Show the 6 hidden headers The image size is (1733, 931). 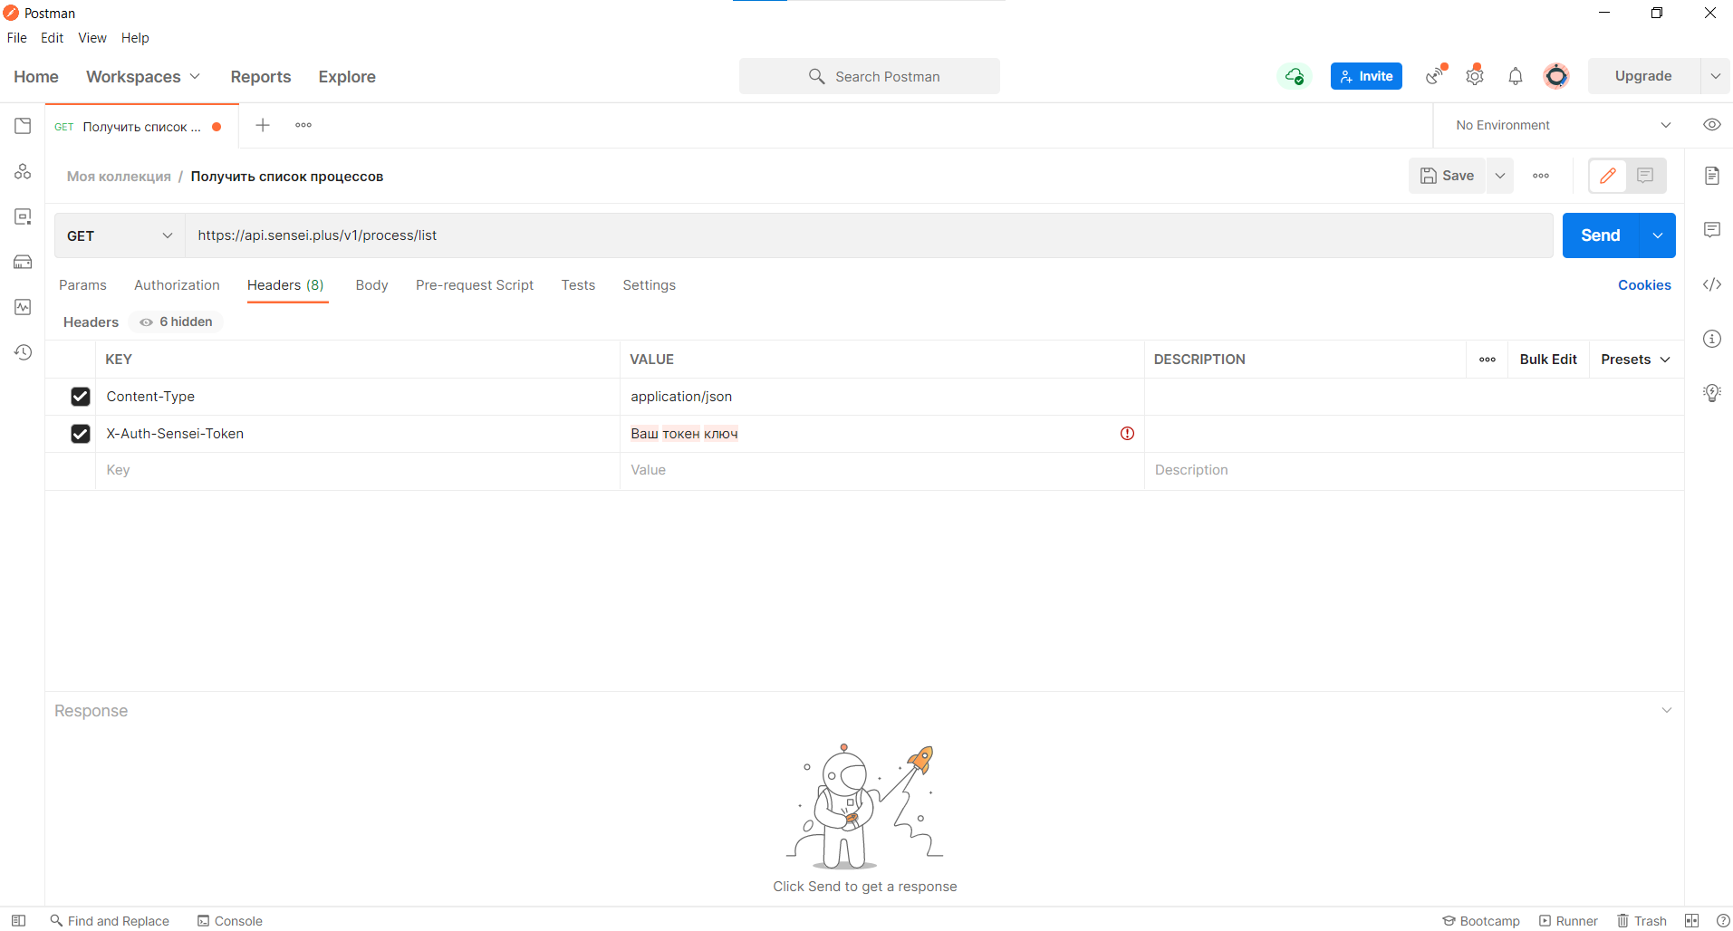coord(177,322)
